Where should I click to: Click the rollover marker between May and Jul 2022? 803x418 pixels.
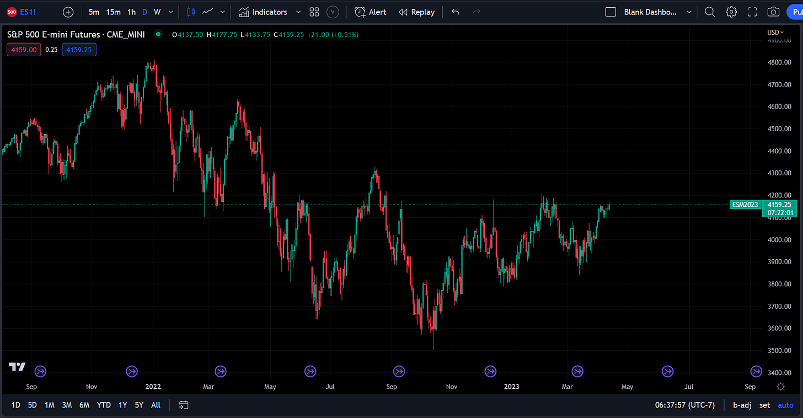pyautogui.click(x=311, y=371)
